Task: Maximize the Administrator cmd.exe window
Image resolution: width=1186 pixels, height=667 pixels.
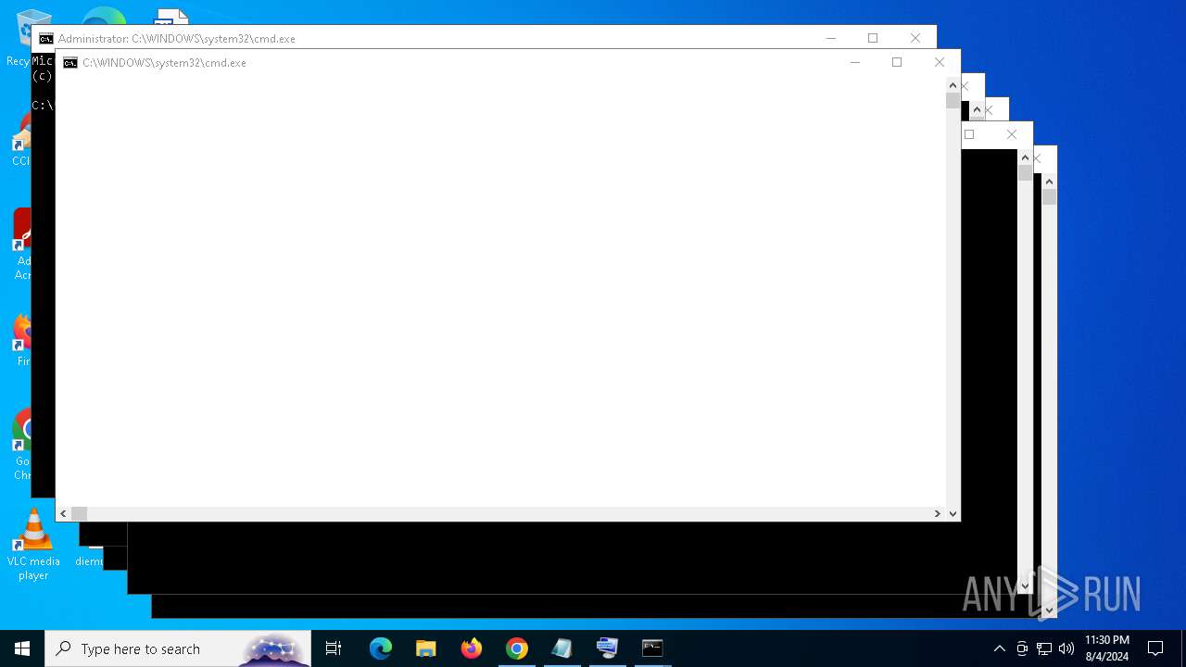Action: click(873, 38)
